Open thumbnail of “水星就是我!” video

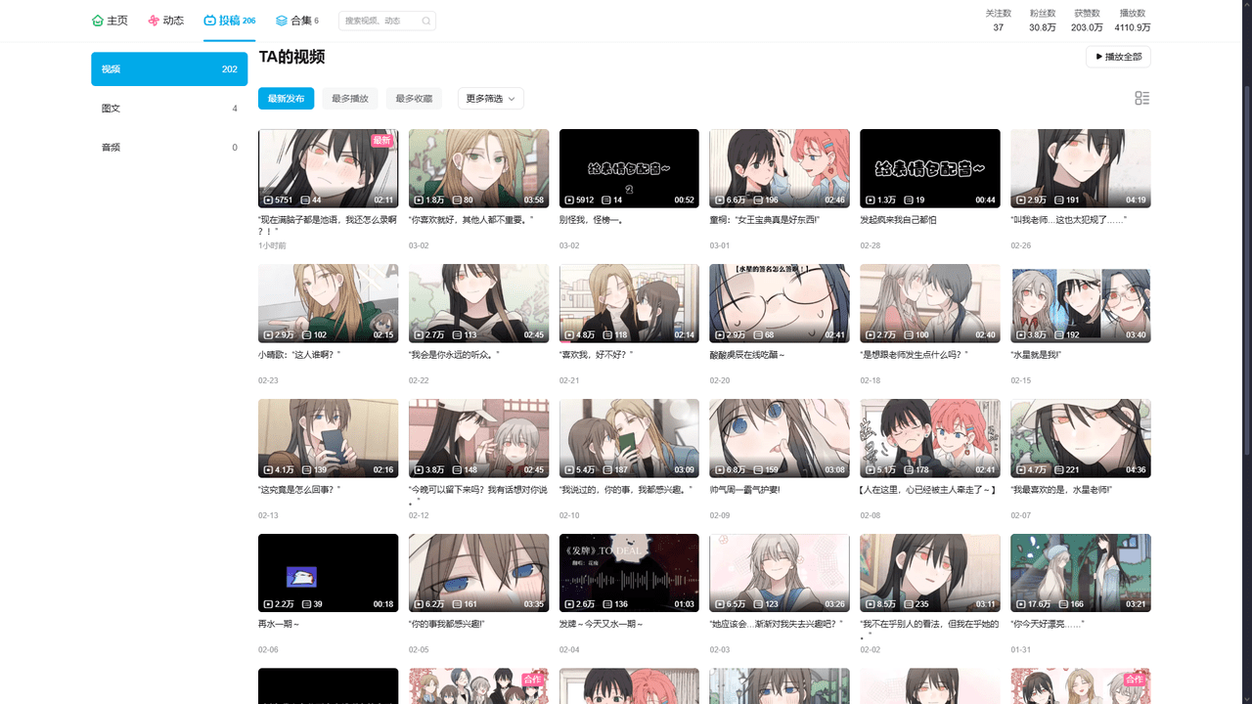point(1081,303)
